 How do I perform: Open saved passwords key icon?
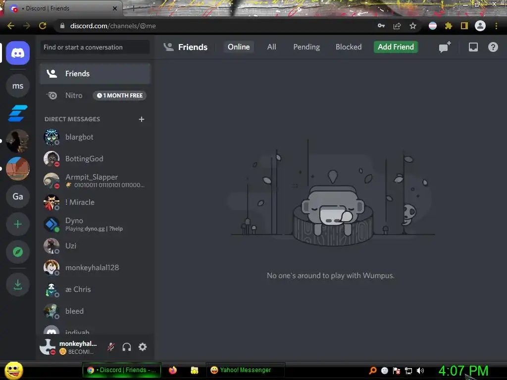381,26
